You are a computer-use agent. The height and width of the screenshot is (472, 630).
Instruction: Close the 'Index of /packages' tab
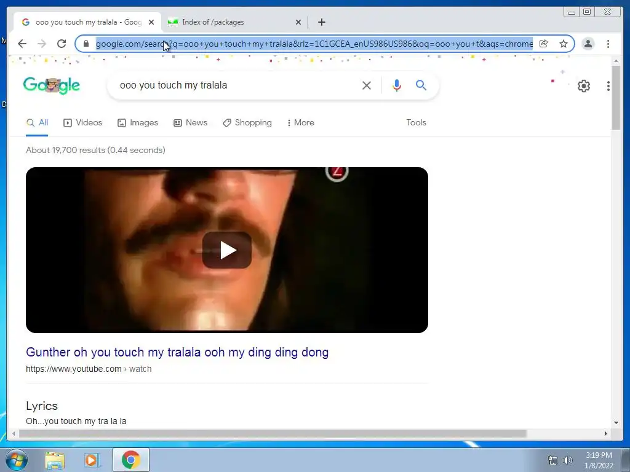point(298,22)
